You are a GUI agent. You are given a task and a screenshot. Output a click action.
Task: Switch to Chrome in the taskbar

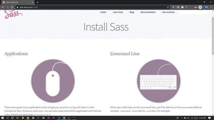[x=64, y=118]
